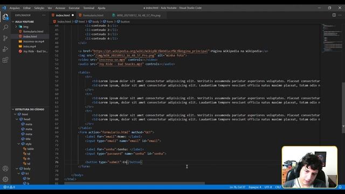345x194 pixels.
Task: Open the Accounts menu icon
Action: point(5,169)
